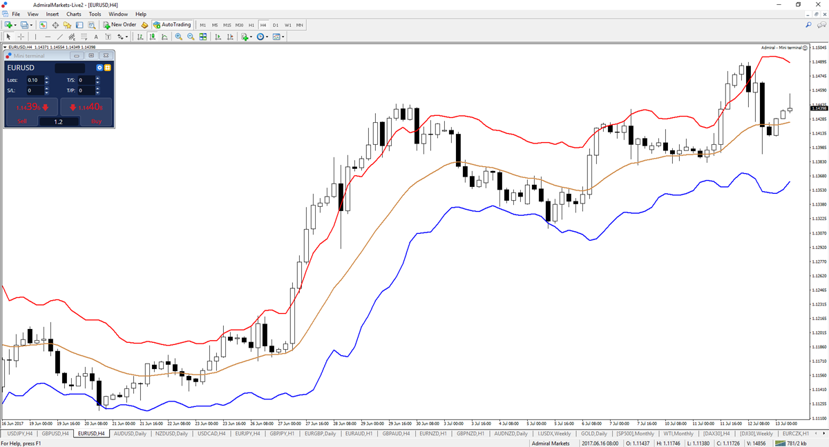
Task: Open the Market Watch panel icon
Action: tap(43, 24)
